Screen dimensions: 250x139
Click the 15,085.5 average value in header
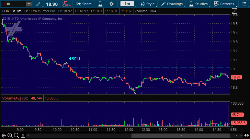click(x=51, y=98)
